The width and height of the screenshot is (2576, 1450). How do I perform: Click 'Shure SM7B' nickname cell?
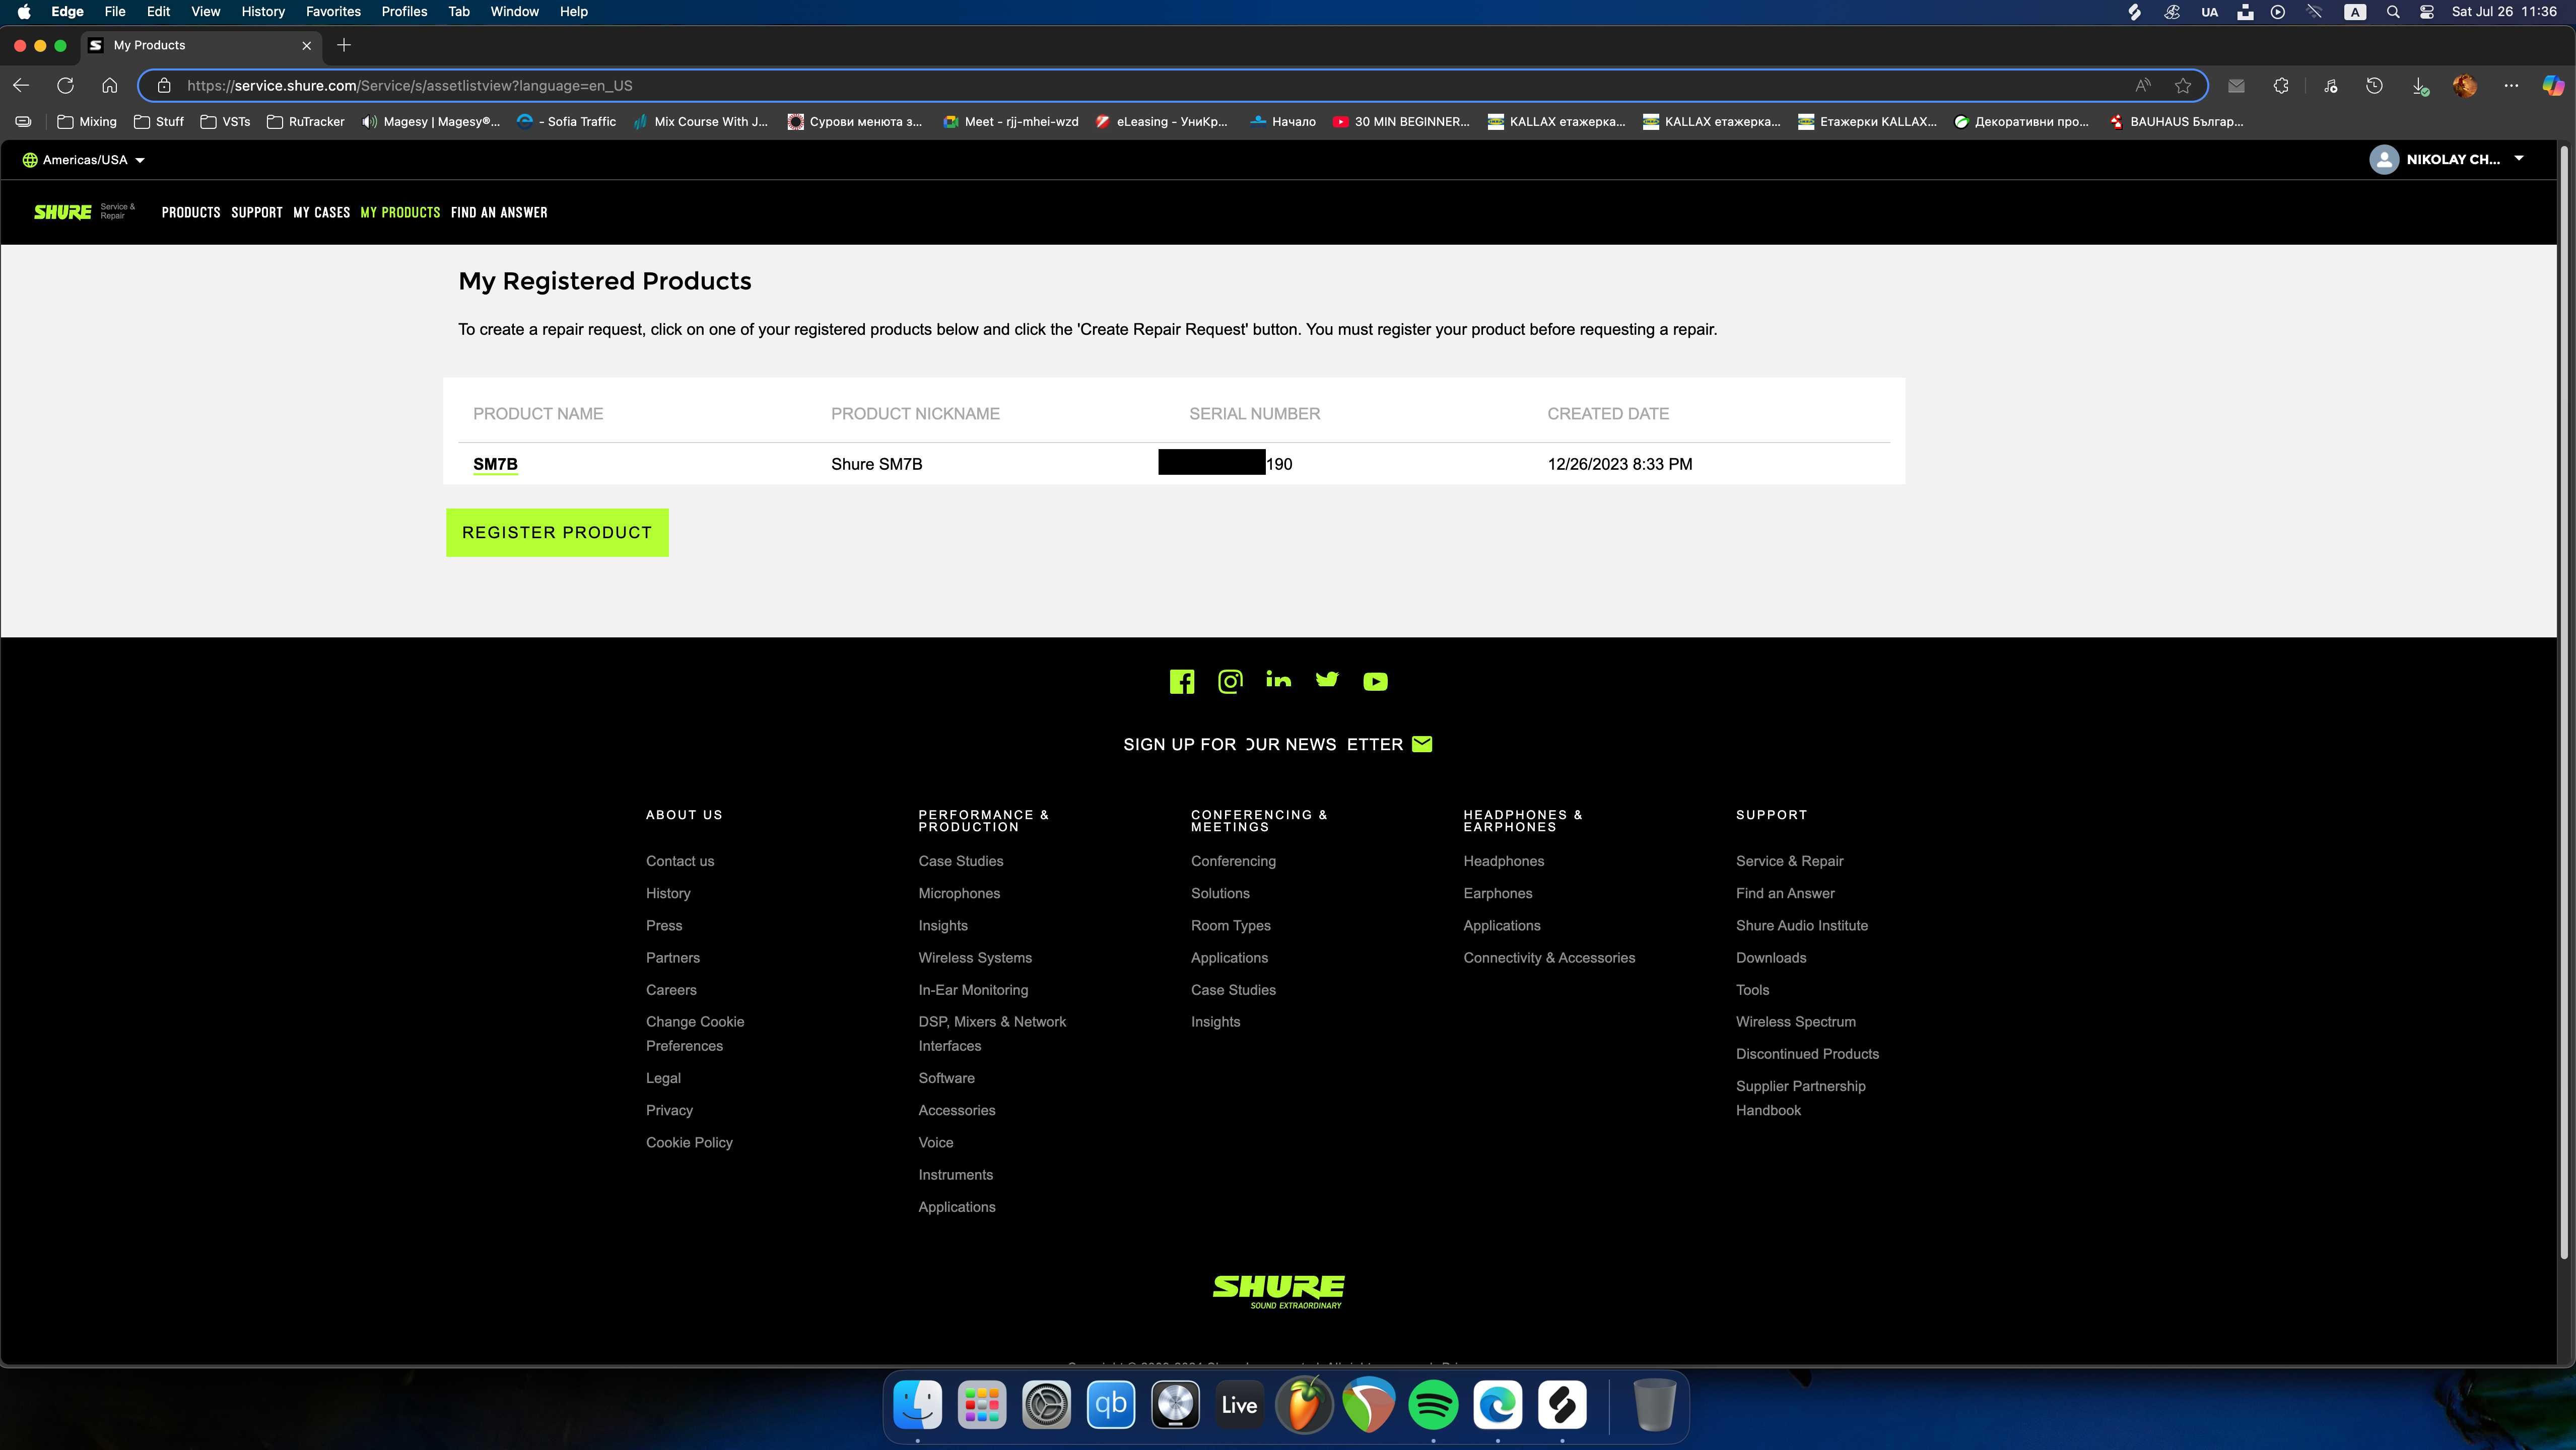pos(877,464)
